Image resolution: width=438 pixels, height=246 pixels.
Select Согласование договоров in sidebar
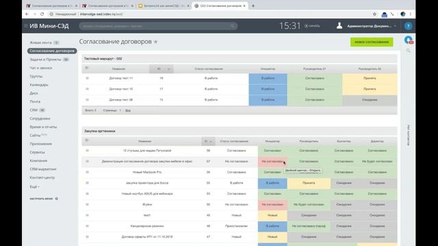(x=52, y=51)
